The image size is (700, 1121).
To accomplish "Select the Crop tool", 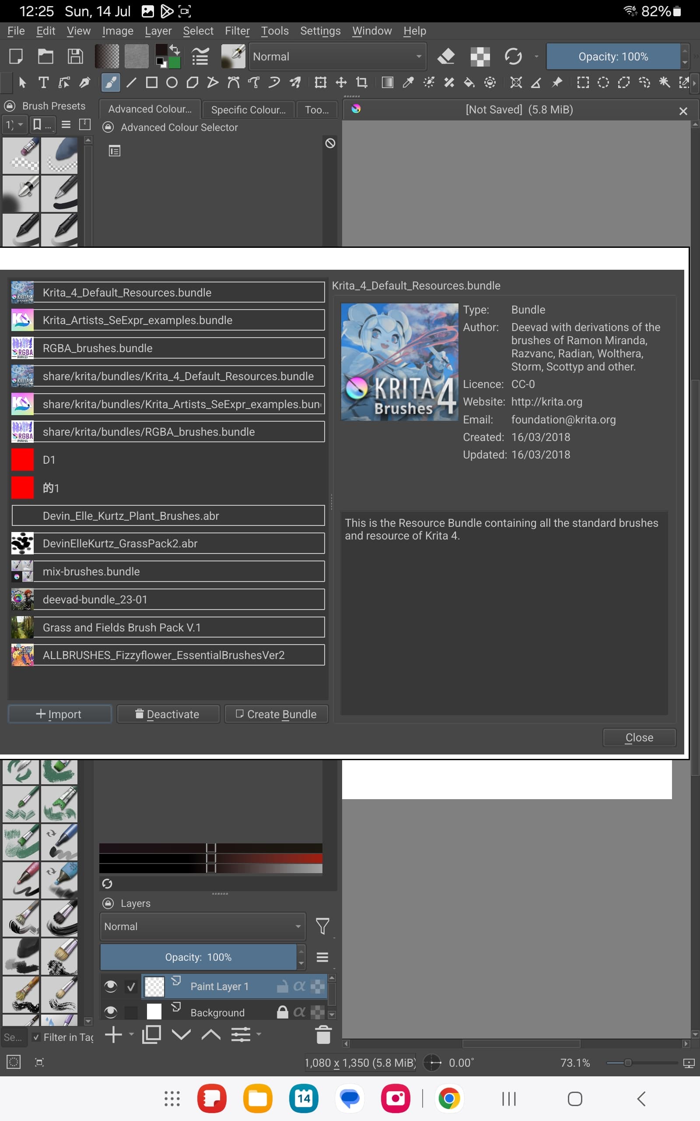I will pyautogui.click(x=362, y=82).
